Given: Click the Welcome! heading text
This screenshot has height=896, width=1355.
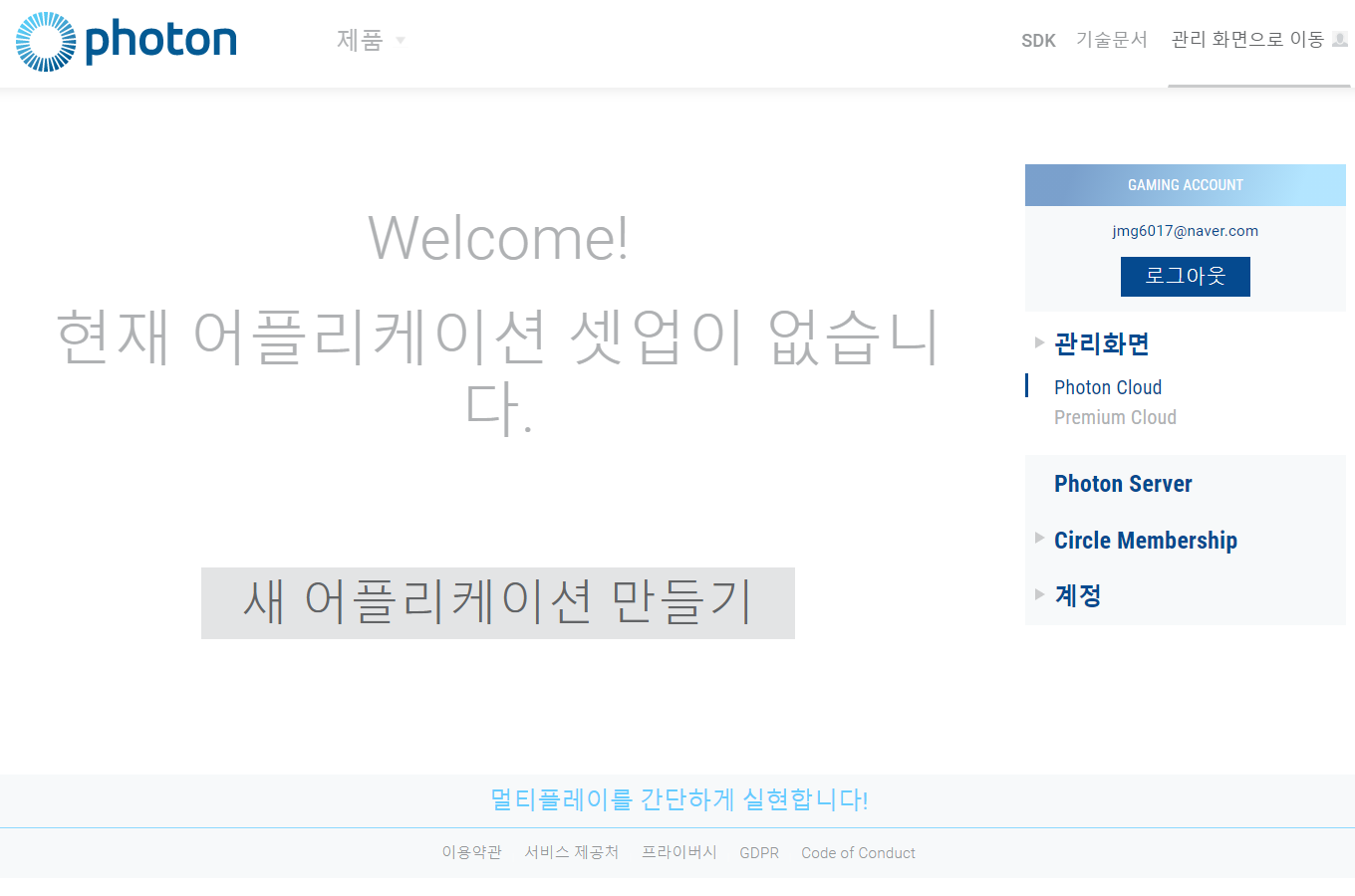Looking at the screenshot, I should point(498,239).
